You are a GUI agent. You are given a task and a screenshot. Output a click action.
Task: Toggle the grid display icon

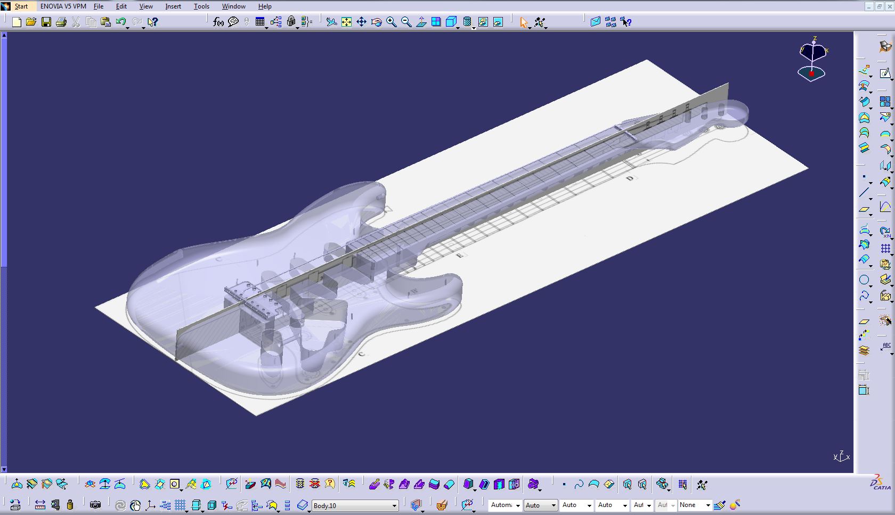[180, 505]
